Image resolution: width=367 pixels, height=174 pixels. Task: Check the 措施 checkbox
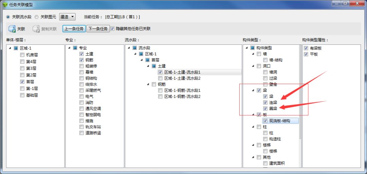81,121
